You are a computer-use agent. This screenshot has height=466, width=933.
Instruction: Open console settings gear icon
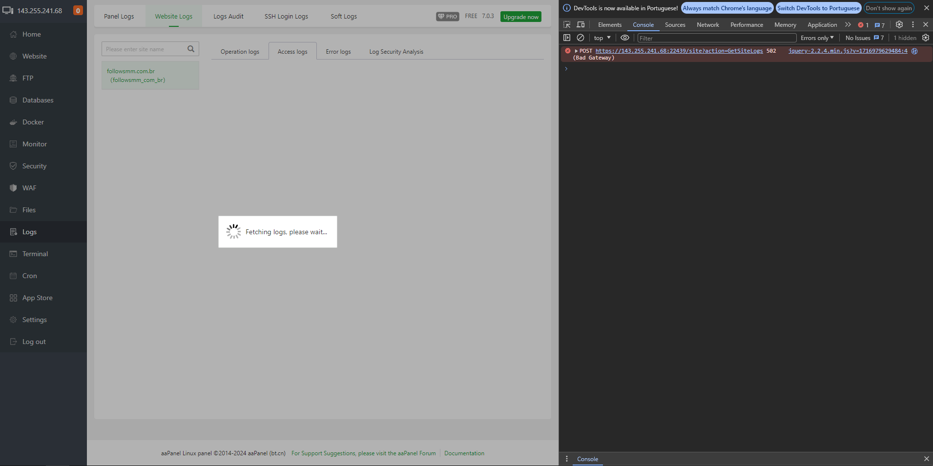click(x=926, y=38)
